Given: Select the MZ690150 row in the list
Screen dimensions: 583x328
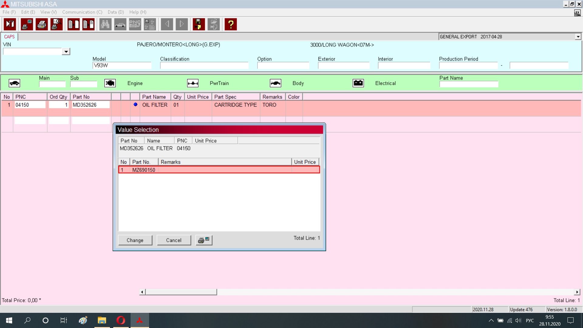Looking at the screenshot, I should (219, 170).
